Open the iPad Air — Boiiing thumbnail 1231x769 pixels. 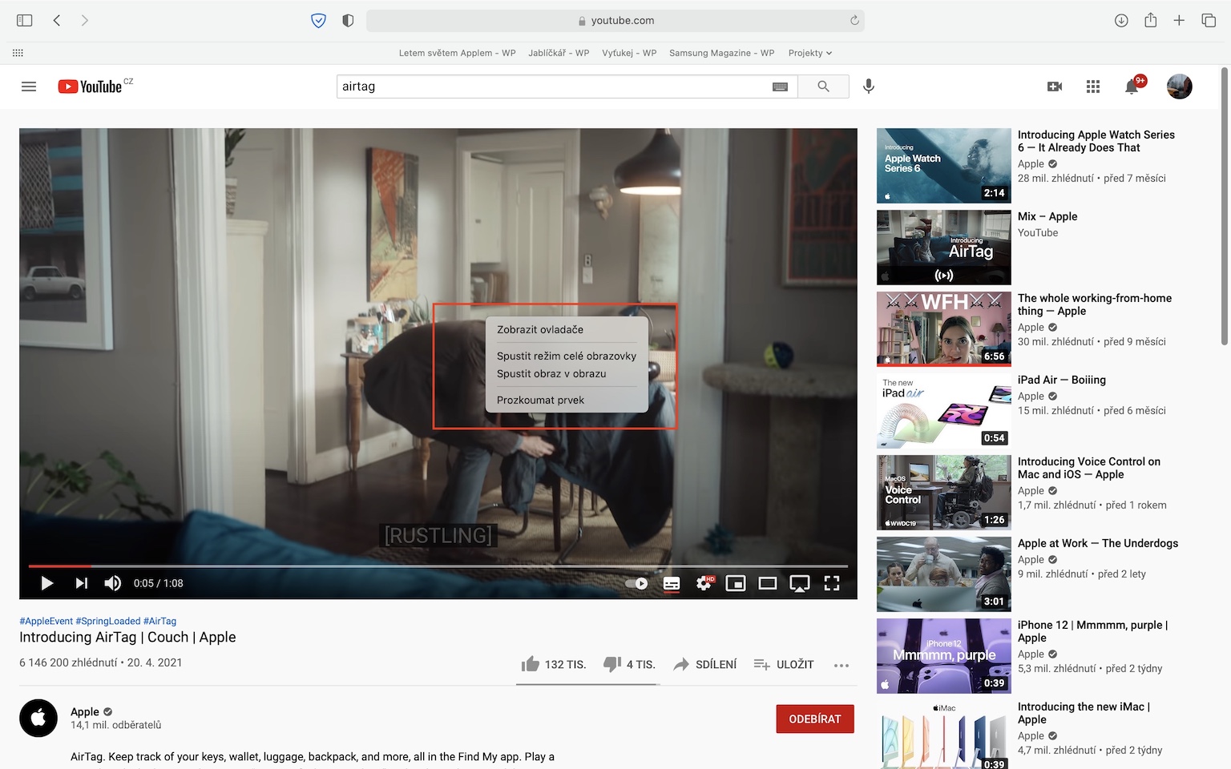coord(944,411)
